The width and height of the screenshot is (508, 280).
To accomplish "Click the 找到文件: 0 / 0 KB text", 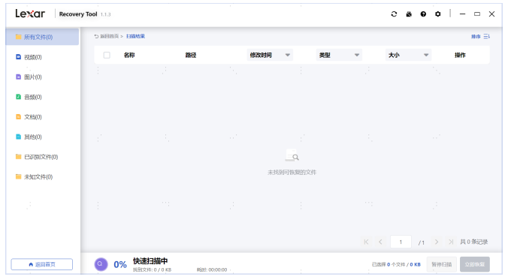I will pos(152,269).
